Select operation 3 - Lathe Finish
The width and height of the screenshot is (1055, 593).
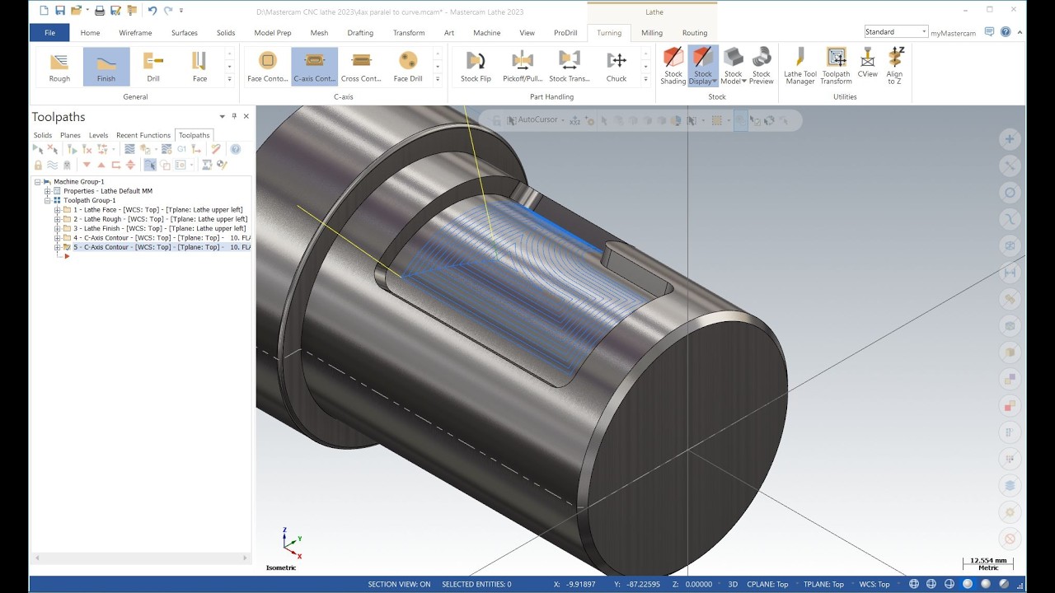click(x=159, y=228)
